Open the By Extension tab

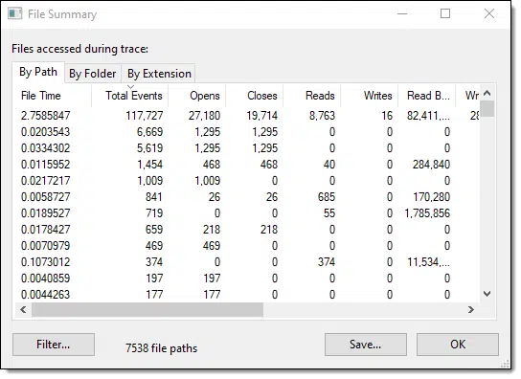pos(158,74)
